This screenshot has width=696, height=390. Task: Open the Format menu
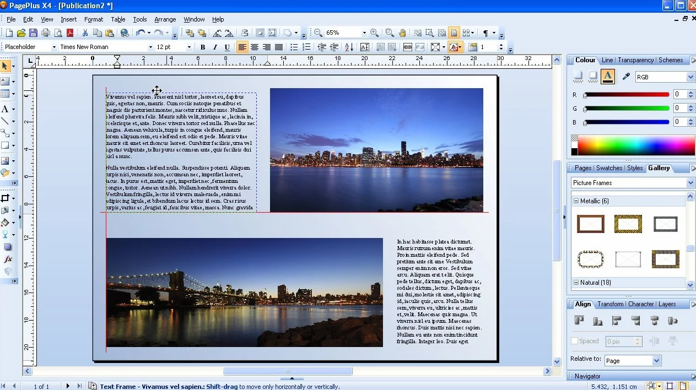pos(94,19)
